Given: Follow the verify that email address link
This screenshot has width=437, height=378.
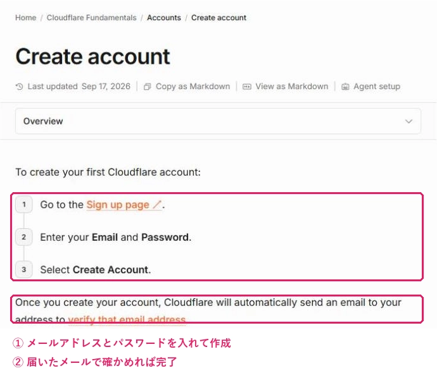Looking at the screenshot, I should (127, 319).
